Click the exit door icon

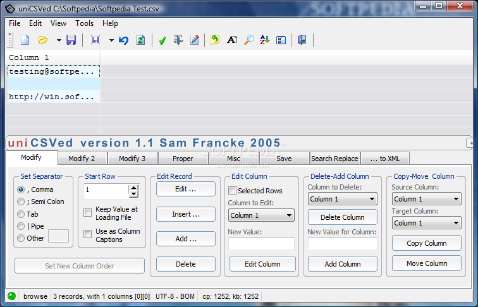302,40
